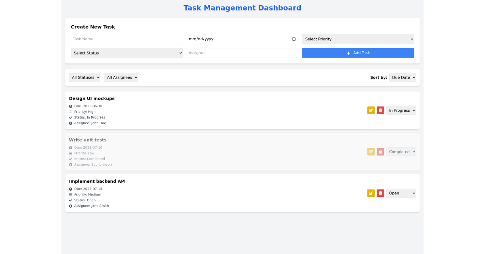Viewport: 485px width, 254px height.
Task: Focus the Task Name input field
Action: [x=127, y=39]
